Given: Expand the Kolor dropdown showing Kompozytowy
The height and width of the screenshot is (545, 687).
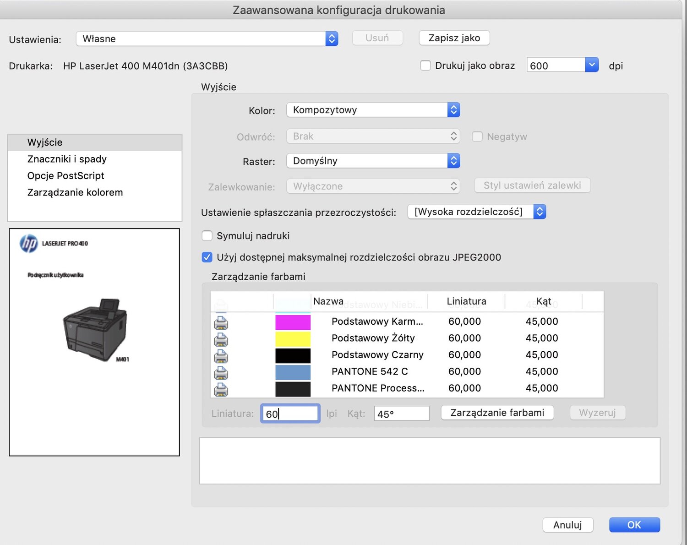Looking at the screenshot, I should click(453, 110).
